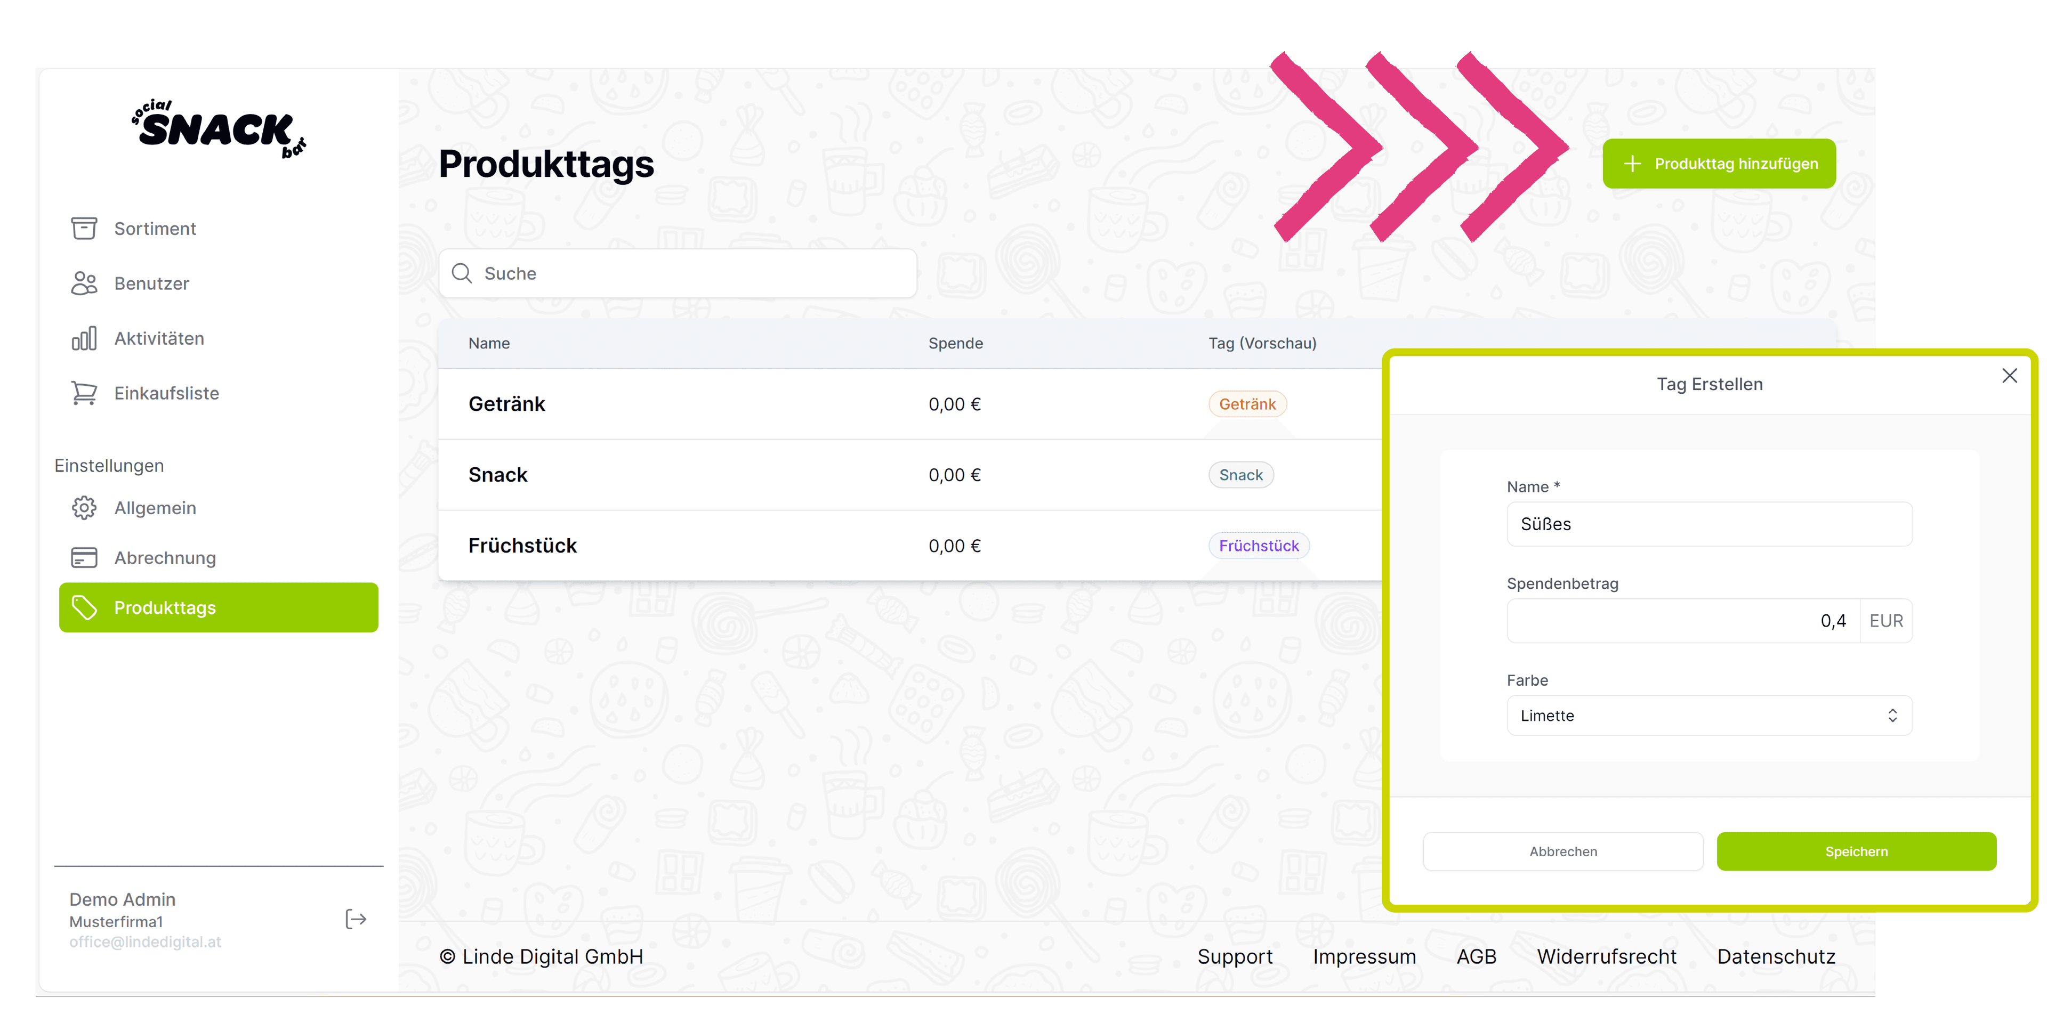The image size is (2047, 1023).
Task: Open the Produkttags menu item
Action: pos(219,607)
